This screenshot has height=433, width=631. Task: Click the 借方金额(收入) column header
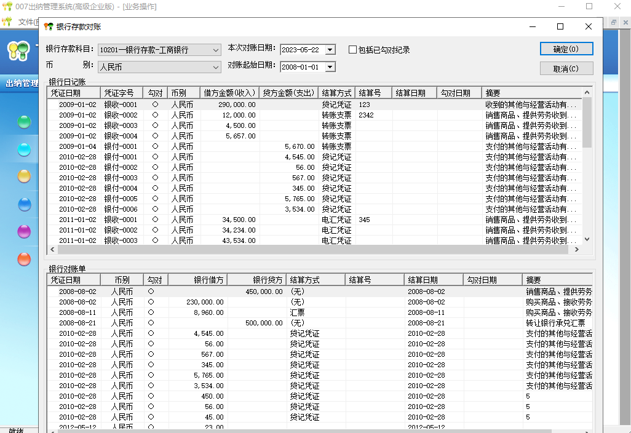(229, 93)
